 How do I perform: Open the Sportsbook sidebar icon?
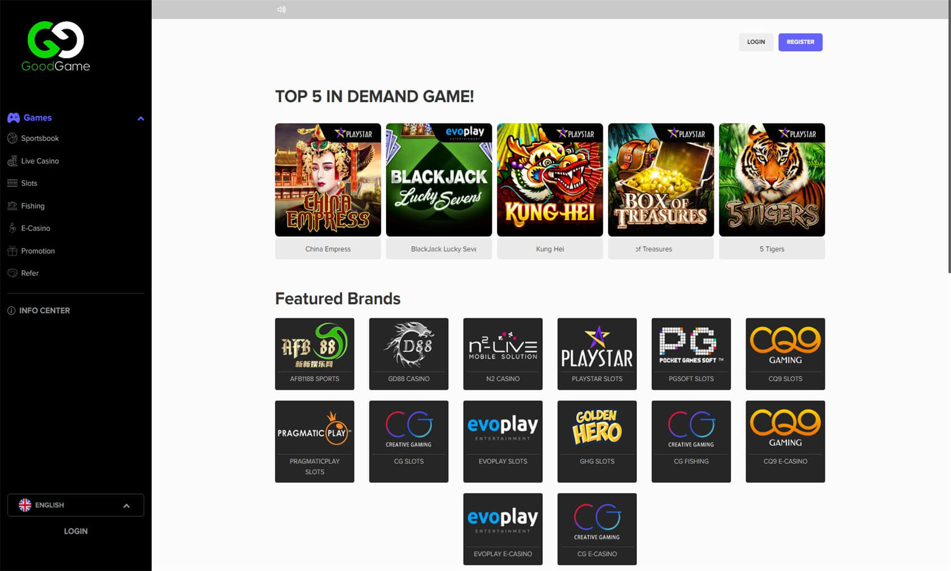click(x=12, y=138)
